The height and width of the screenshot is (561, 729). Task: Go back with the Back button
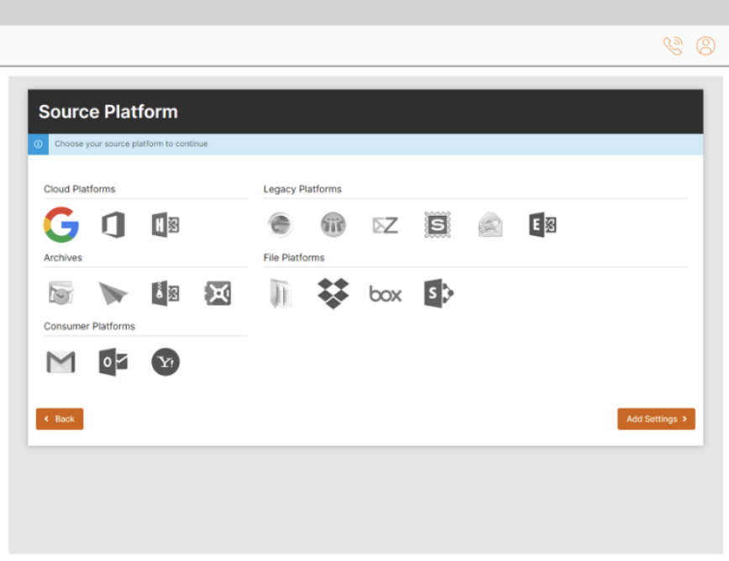[60, 419]
